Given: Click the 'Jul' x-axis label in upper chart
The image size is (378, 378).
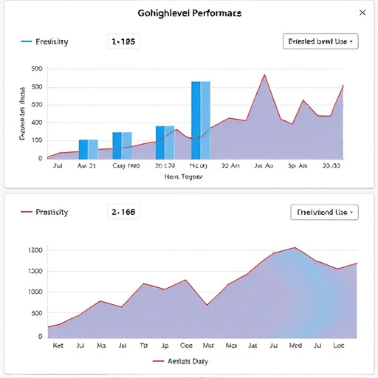Looking at the screenshot, I should click(x=58, y=165).
